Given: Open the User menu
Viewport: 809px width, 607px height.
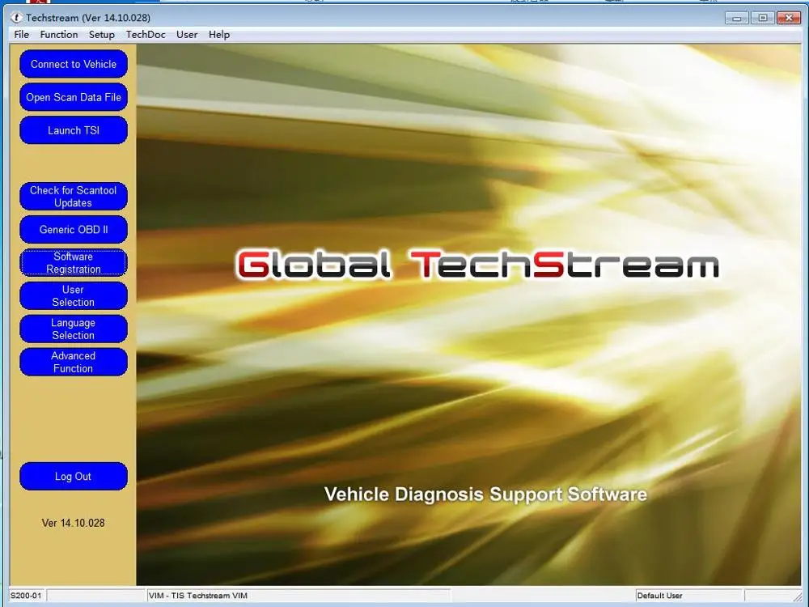Looking at the screenshot, I should pyautogui.click(x=186, y=34).
